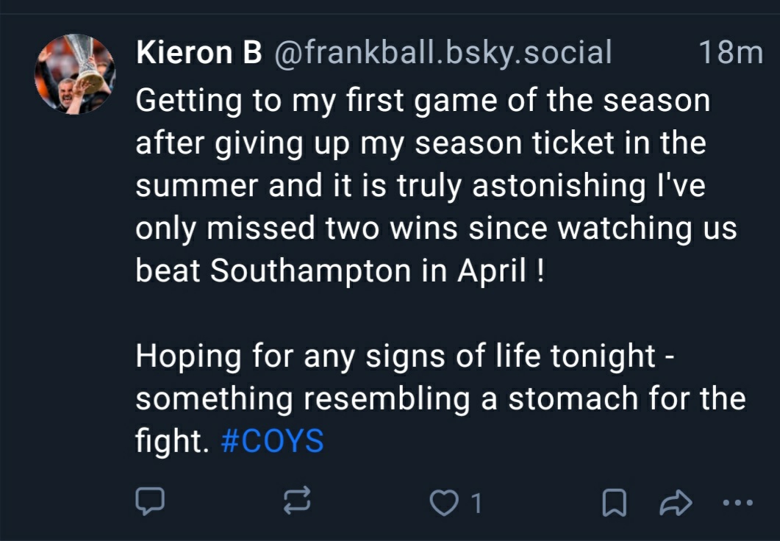Open the @frankball.bsky.social handle

[x=443, y=53]
